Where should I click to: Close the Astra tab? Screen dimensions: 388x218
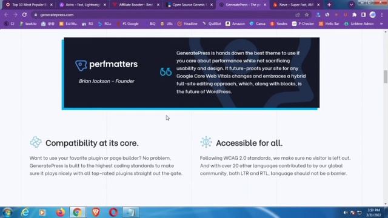(105, 5)
